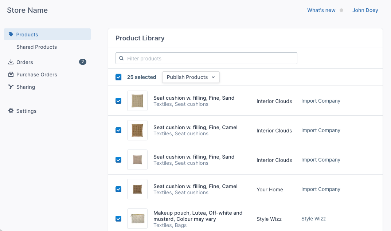Viewport: 391px width, 231px height.
Task: Go to the Orders section
Action: tap(25, 62)
